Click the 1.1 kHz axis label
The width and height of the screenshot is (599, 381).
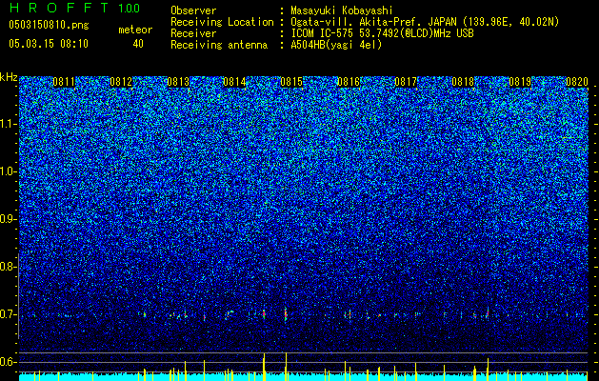(7, 124)
